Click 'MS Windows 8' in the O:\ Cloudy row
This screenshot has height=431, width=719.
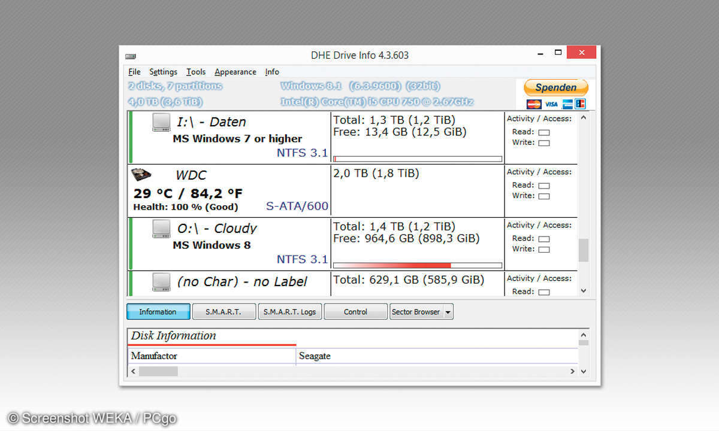212,245
